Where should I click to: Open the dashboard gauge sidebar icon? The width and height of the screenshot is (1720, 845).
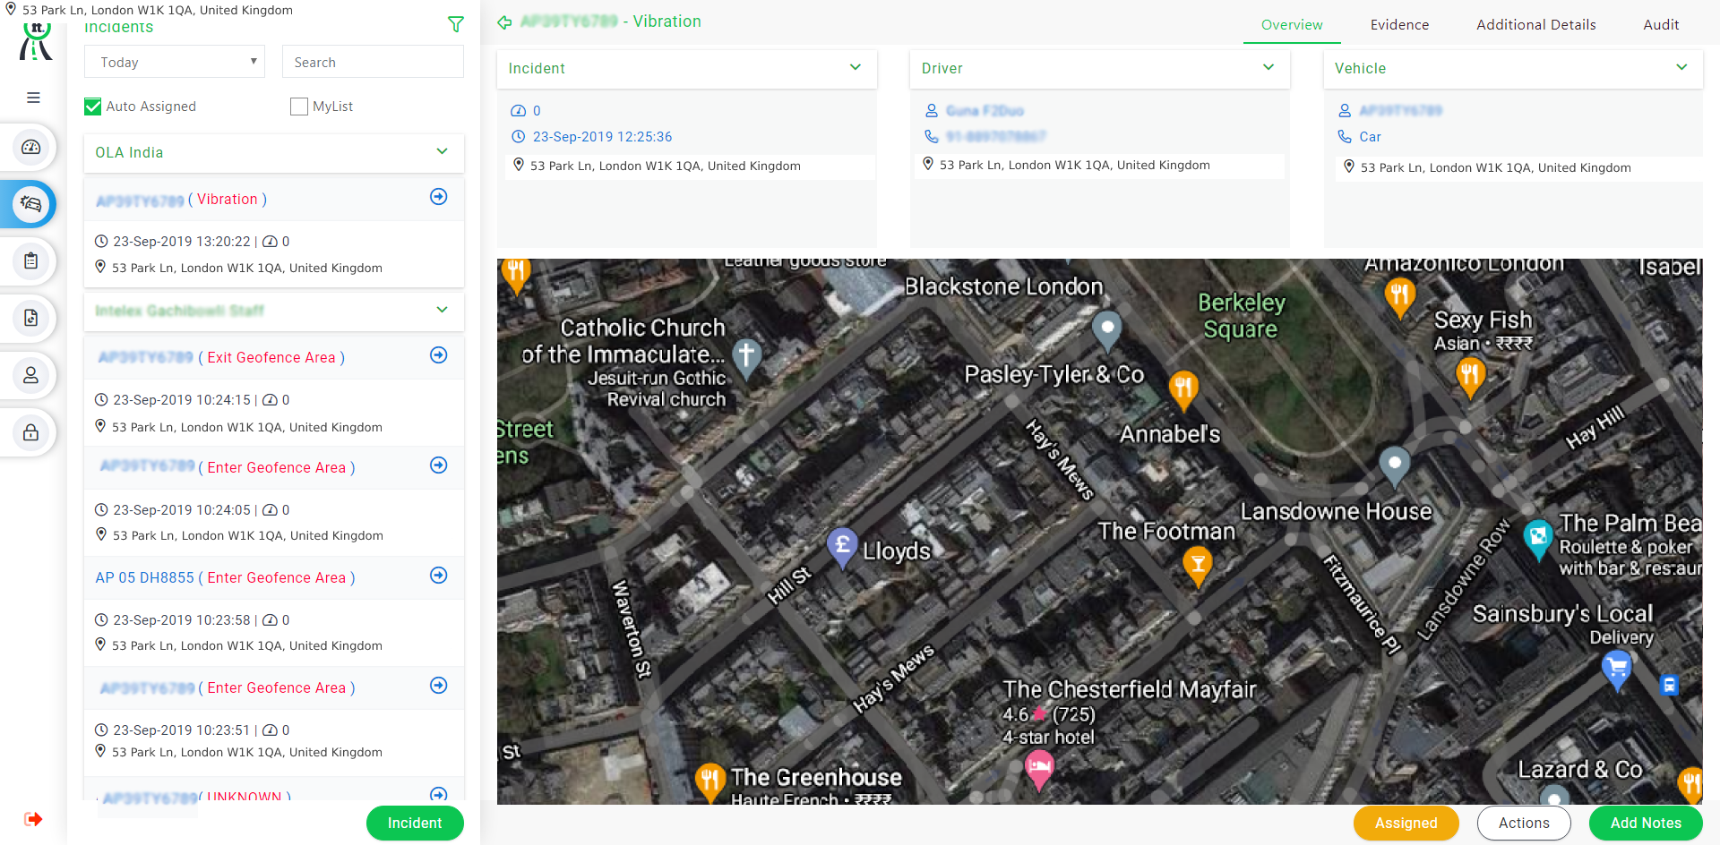click(31, 147)
